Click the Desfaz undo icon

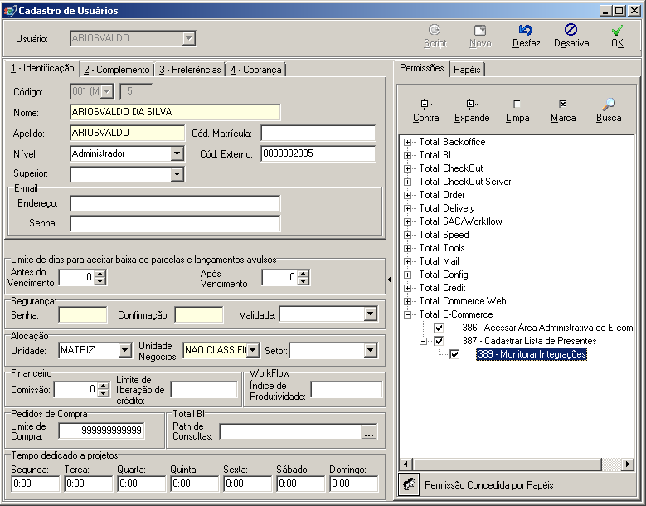tap(526, 31)
